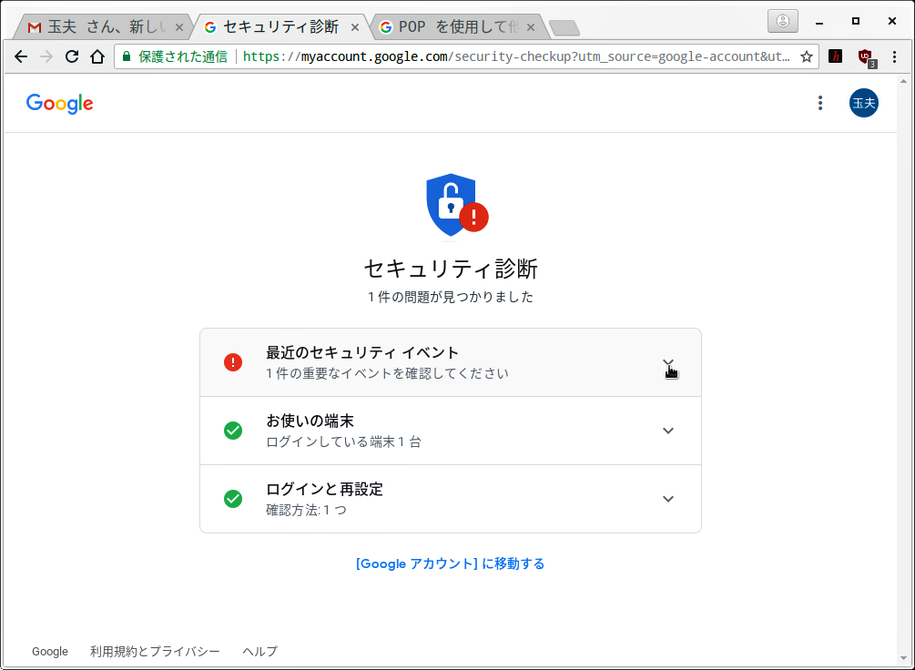Go back with the browser back arrow
This screenshot has height=670, width=915.
coord(21,56)
